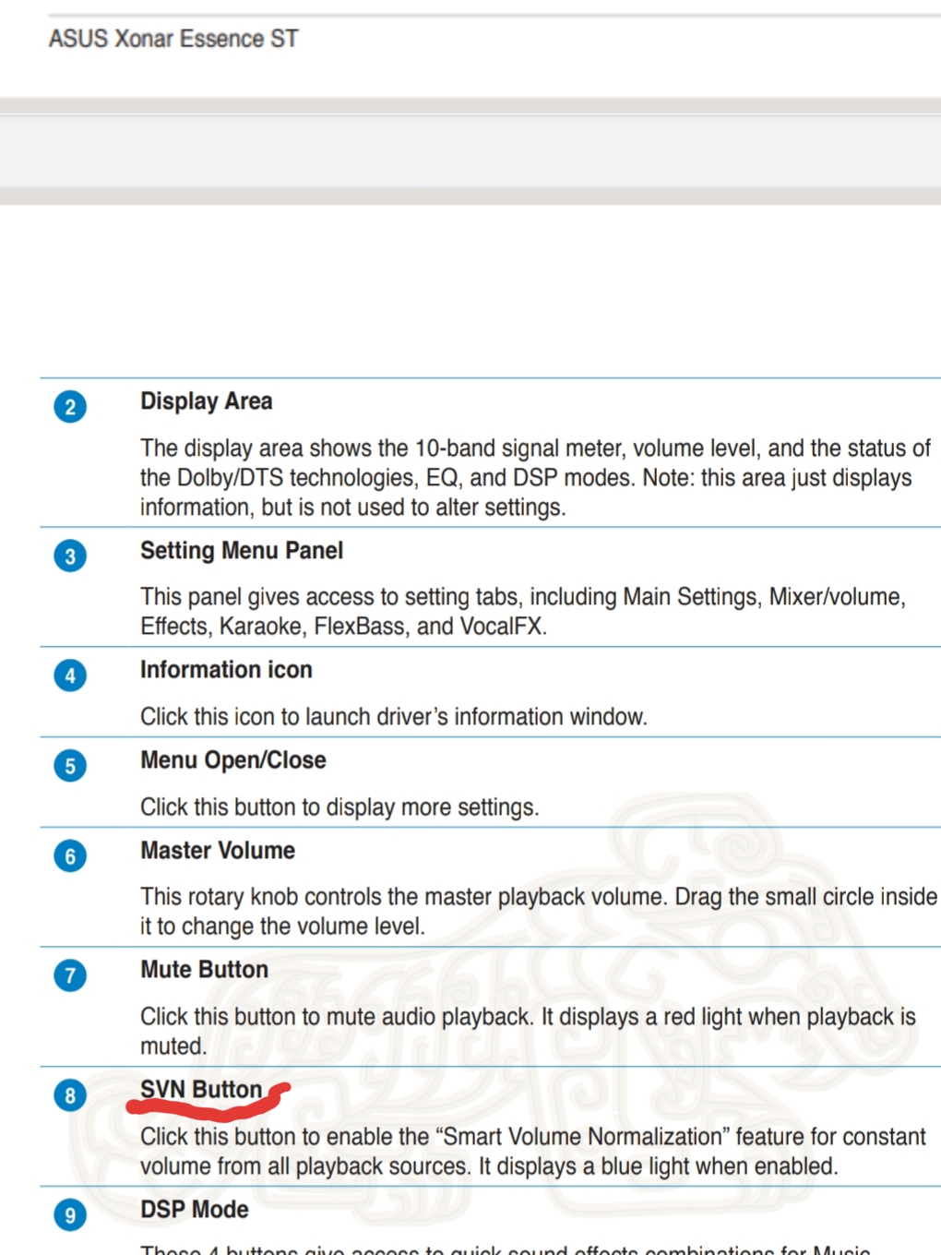The height and width of the screenshot is (1255, 941).
Task: Select the "Mute Button" heading
Action: [204, 970]
